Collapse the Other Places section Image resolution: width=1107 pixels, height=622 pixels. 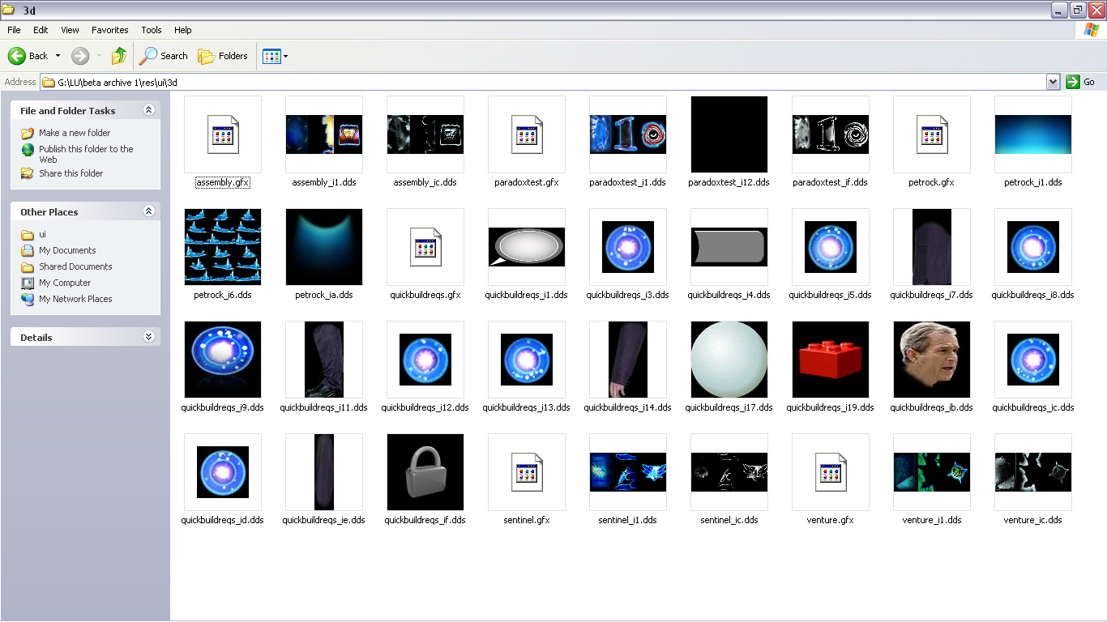(148, 211)
